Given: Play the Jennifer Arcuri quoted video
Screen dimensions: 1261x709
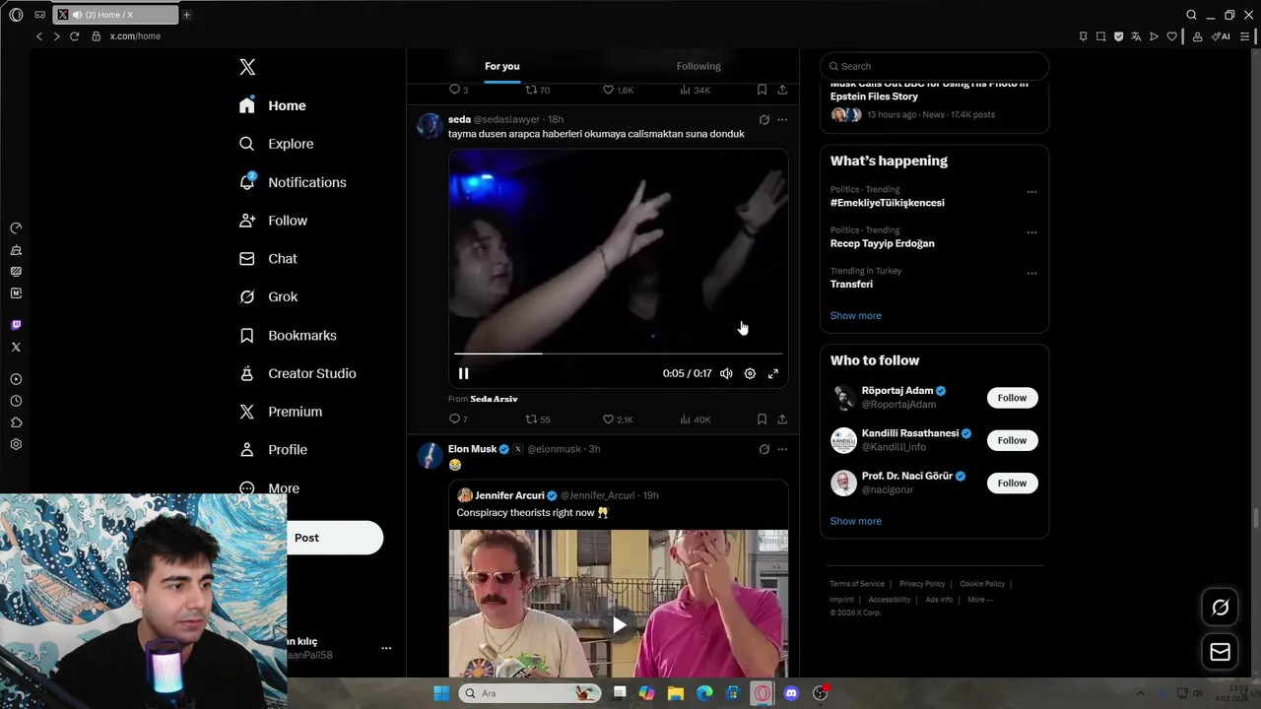Looking at the screenshot, I should tap(619, 624).
